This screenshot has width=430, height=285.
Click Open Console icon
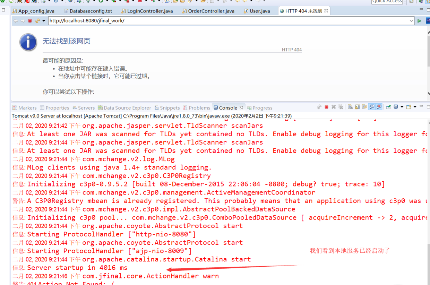pos(409,107)
